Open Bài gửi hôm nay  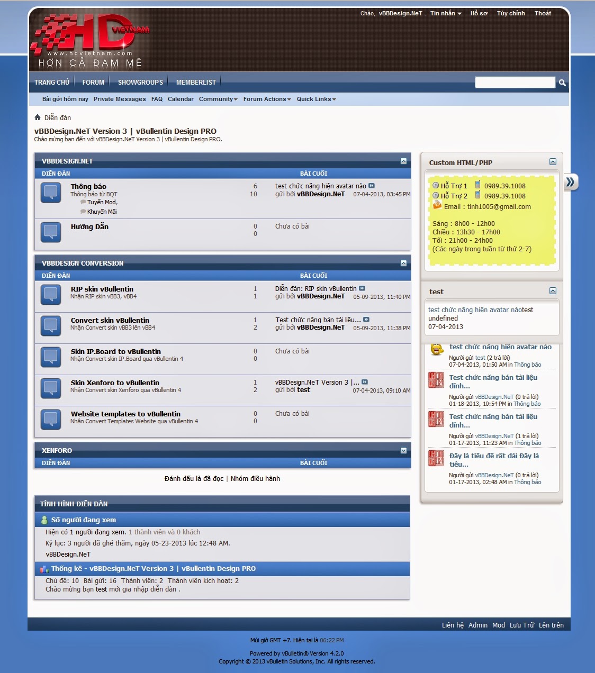click(x=65, y=99)
